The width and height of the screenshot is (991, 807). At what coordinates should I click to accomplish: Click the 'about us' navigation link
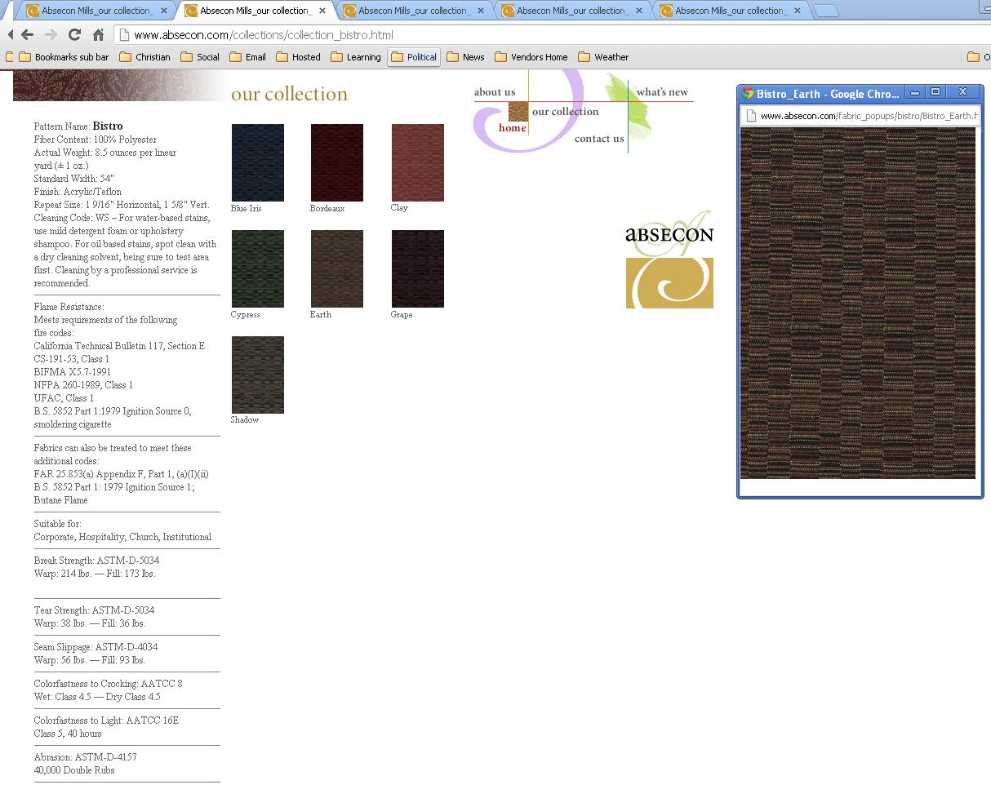495,91
